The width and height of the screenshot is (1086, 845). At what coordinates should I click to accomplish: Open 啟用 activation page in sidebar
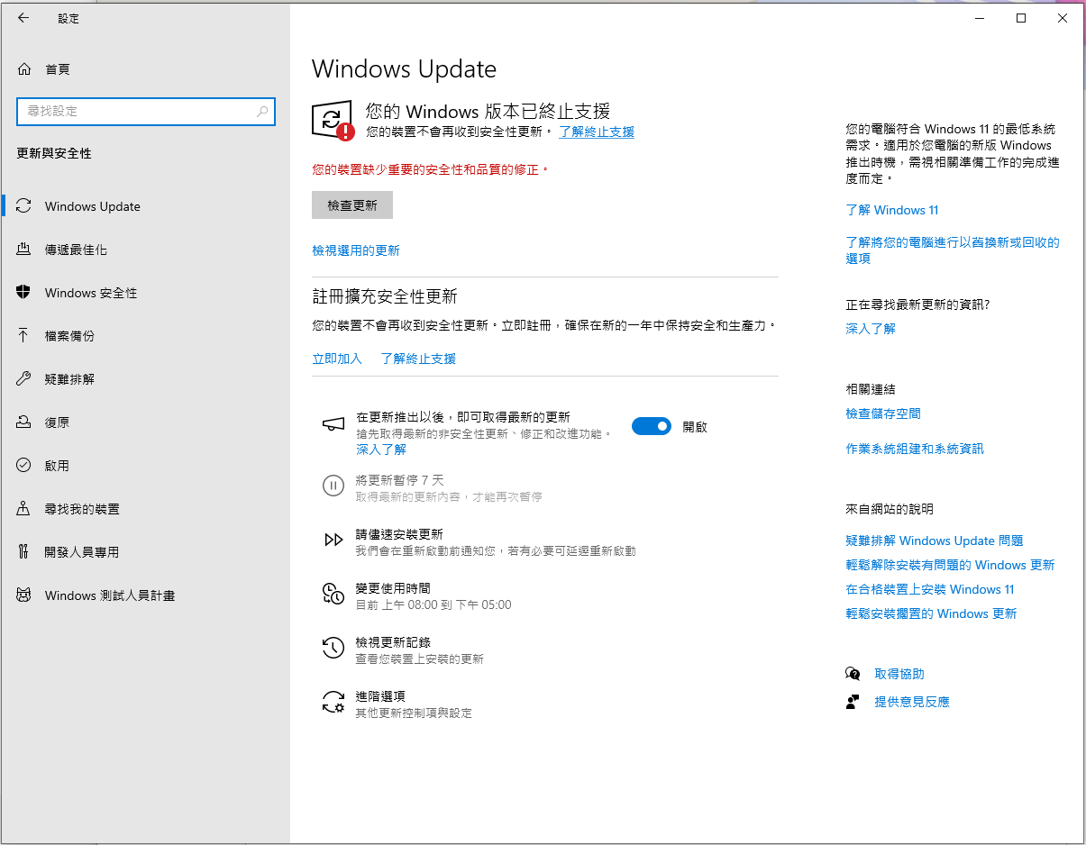click(x=146, y=466)
